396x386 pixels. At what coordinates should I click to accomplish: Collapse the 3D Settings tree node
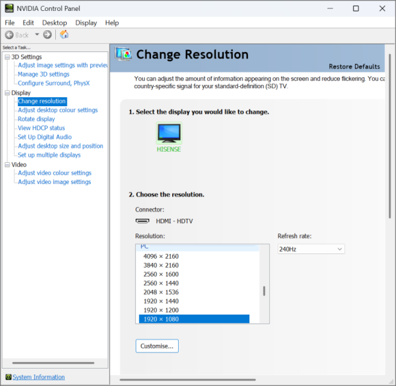(7, 57)
